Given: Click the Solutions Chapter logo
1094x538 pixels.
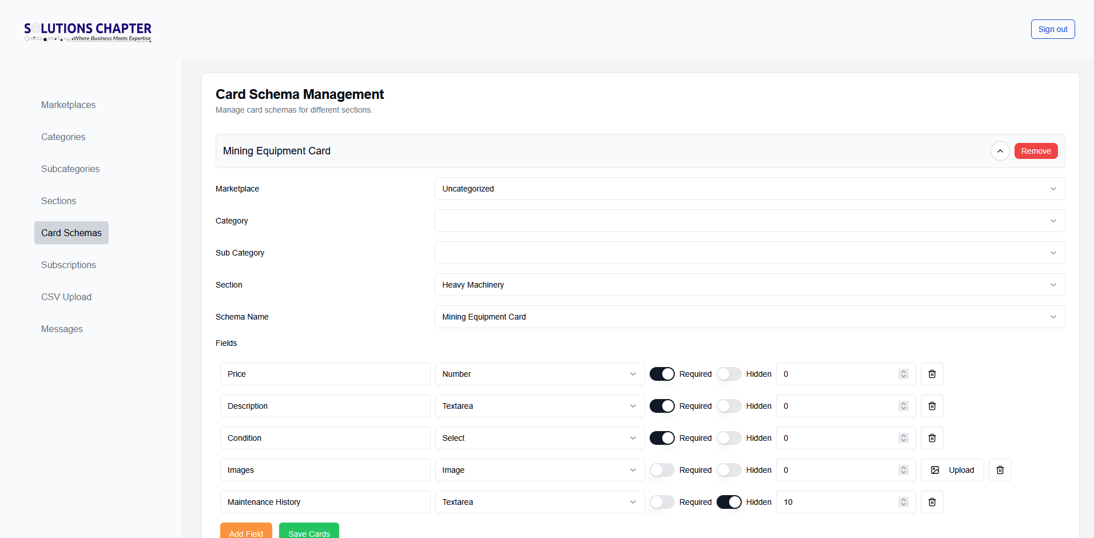Looking at the screenshot, I should tap(87, 32).
